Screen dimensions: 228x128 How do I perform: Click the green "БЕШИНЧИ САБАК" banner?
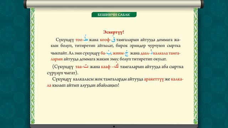(x=114, y=15)
